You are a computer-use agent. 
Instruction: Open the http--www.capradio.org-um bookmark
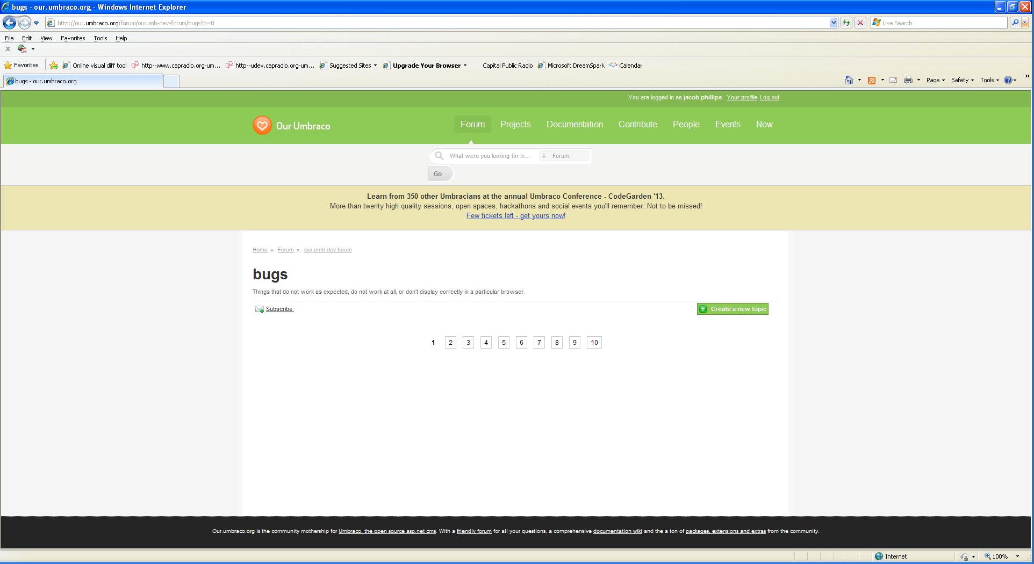[x=176, y=66]
